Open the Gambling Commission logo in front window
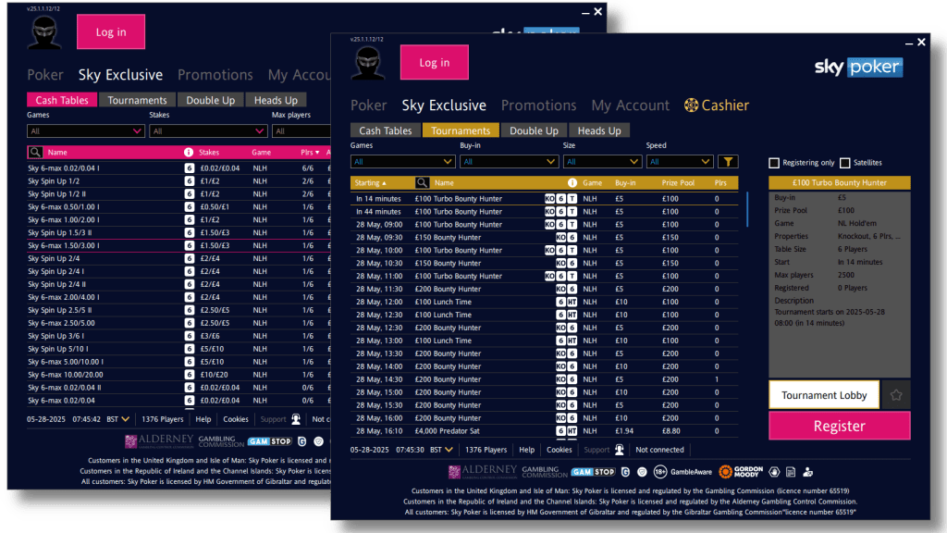 [544, 471]
